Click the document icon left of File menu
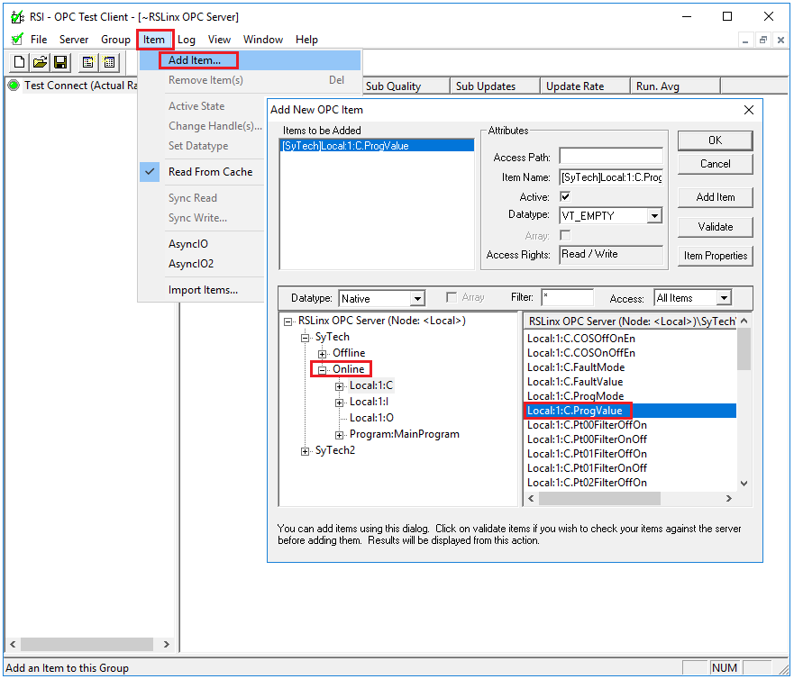The height and width of the screenshot is (679, 794). pos(17,39)
